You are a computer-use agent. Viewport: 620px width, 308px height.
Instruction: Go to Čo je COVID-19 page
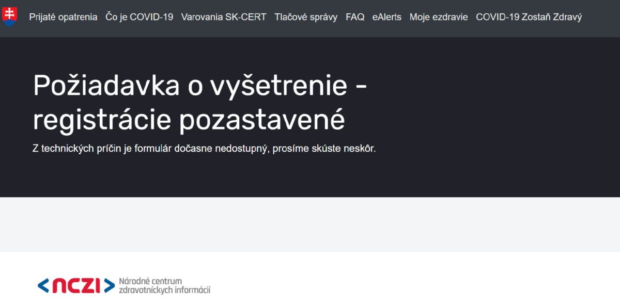point(139,17)
